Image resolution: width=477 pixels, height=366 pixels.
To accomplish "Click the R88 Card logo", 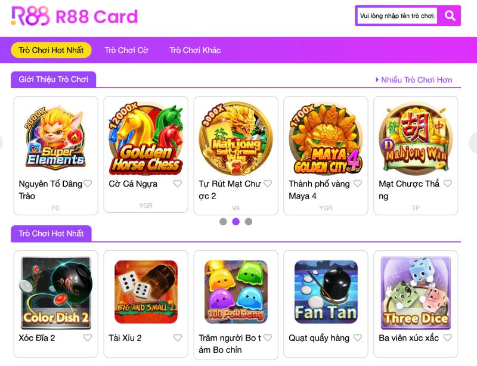I will pos(75,16).
